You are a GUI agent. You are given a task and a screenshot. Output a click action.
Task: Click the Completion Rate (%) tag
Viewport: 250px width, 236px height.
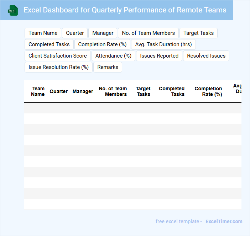point(102,44)
